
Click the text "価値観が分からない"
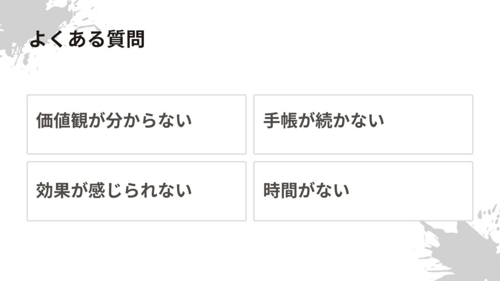[114, 120]
